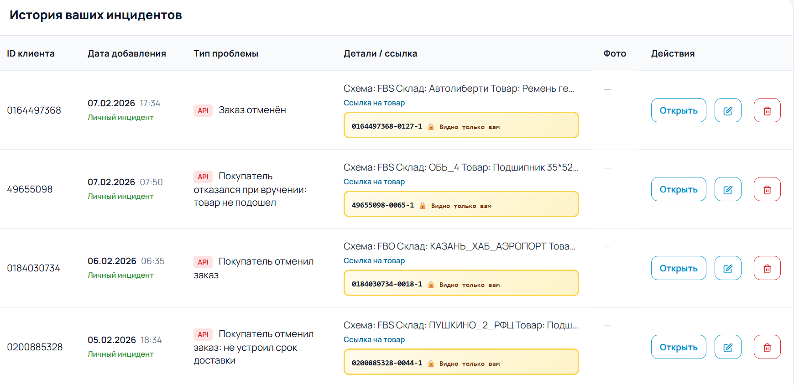Viewport: 794px width, 385px height.
Task: Delete incident 49655098 with trash icon
Action: (x=767, y=189)
